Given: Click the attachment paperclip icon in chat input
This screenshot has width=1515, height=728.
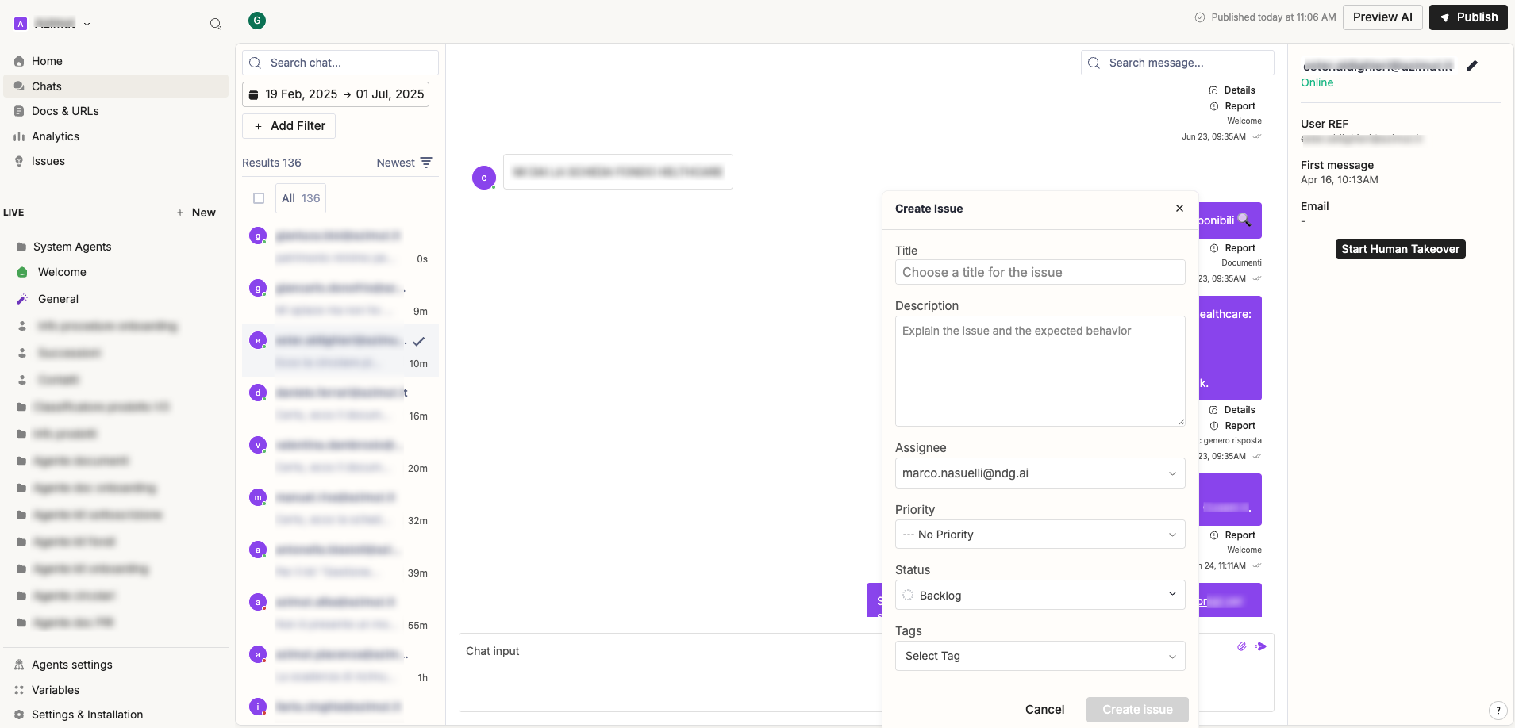Looking at the screenshot, I should coord(1241,646).
